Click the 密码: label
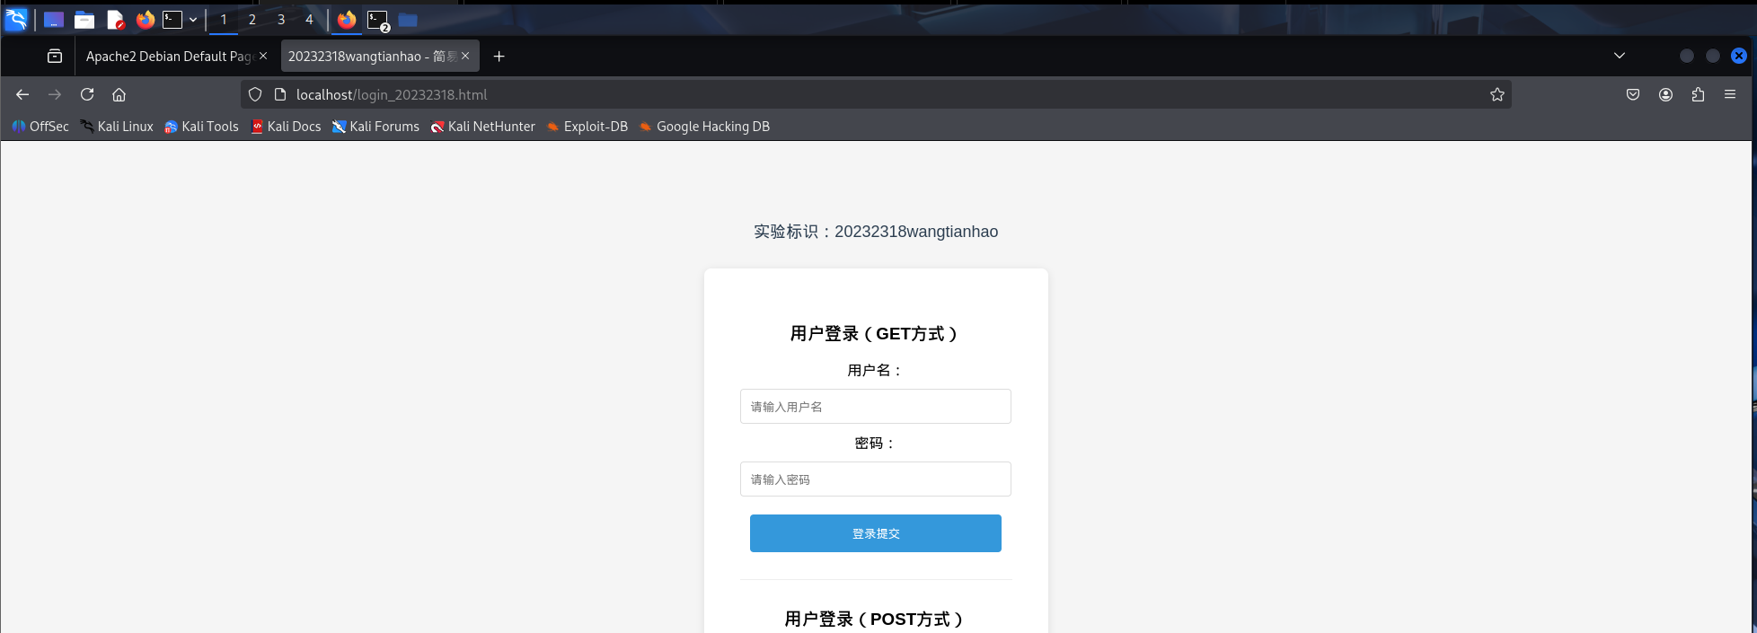Image resolution: width=1757 pixels, height=633 pixels. 876,443
